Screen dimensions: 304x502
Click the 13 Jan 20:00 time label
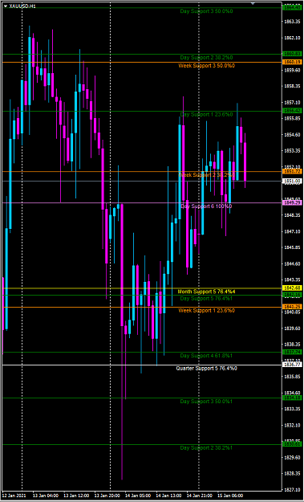pos(107,496)
